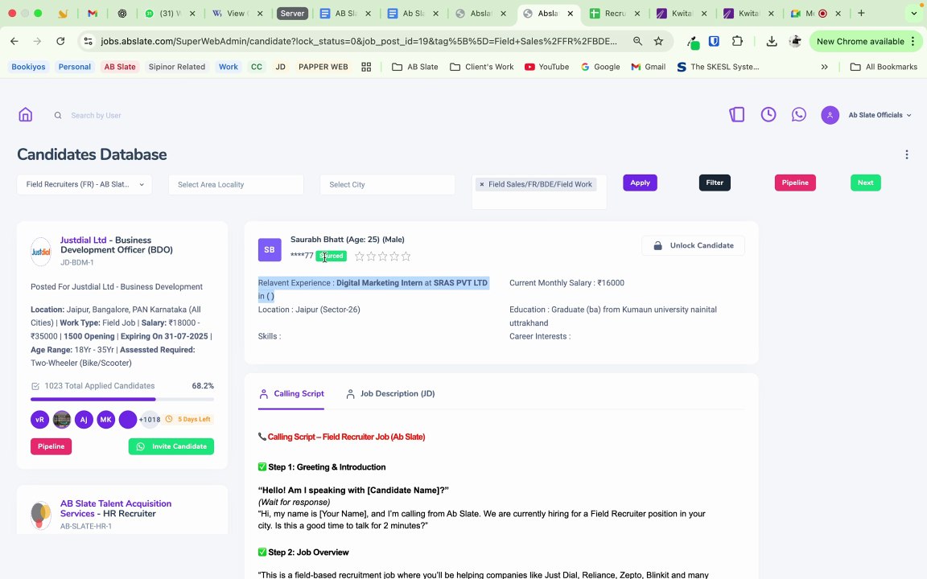Switch to the Calling Script tab
This screenshot has width=927, height=579.
point(291,393)
